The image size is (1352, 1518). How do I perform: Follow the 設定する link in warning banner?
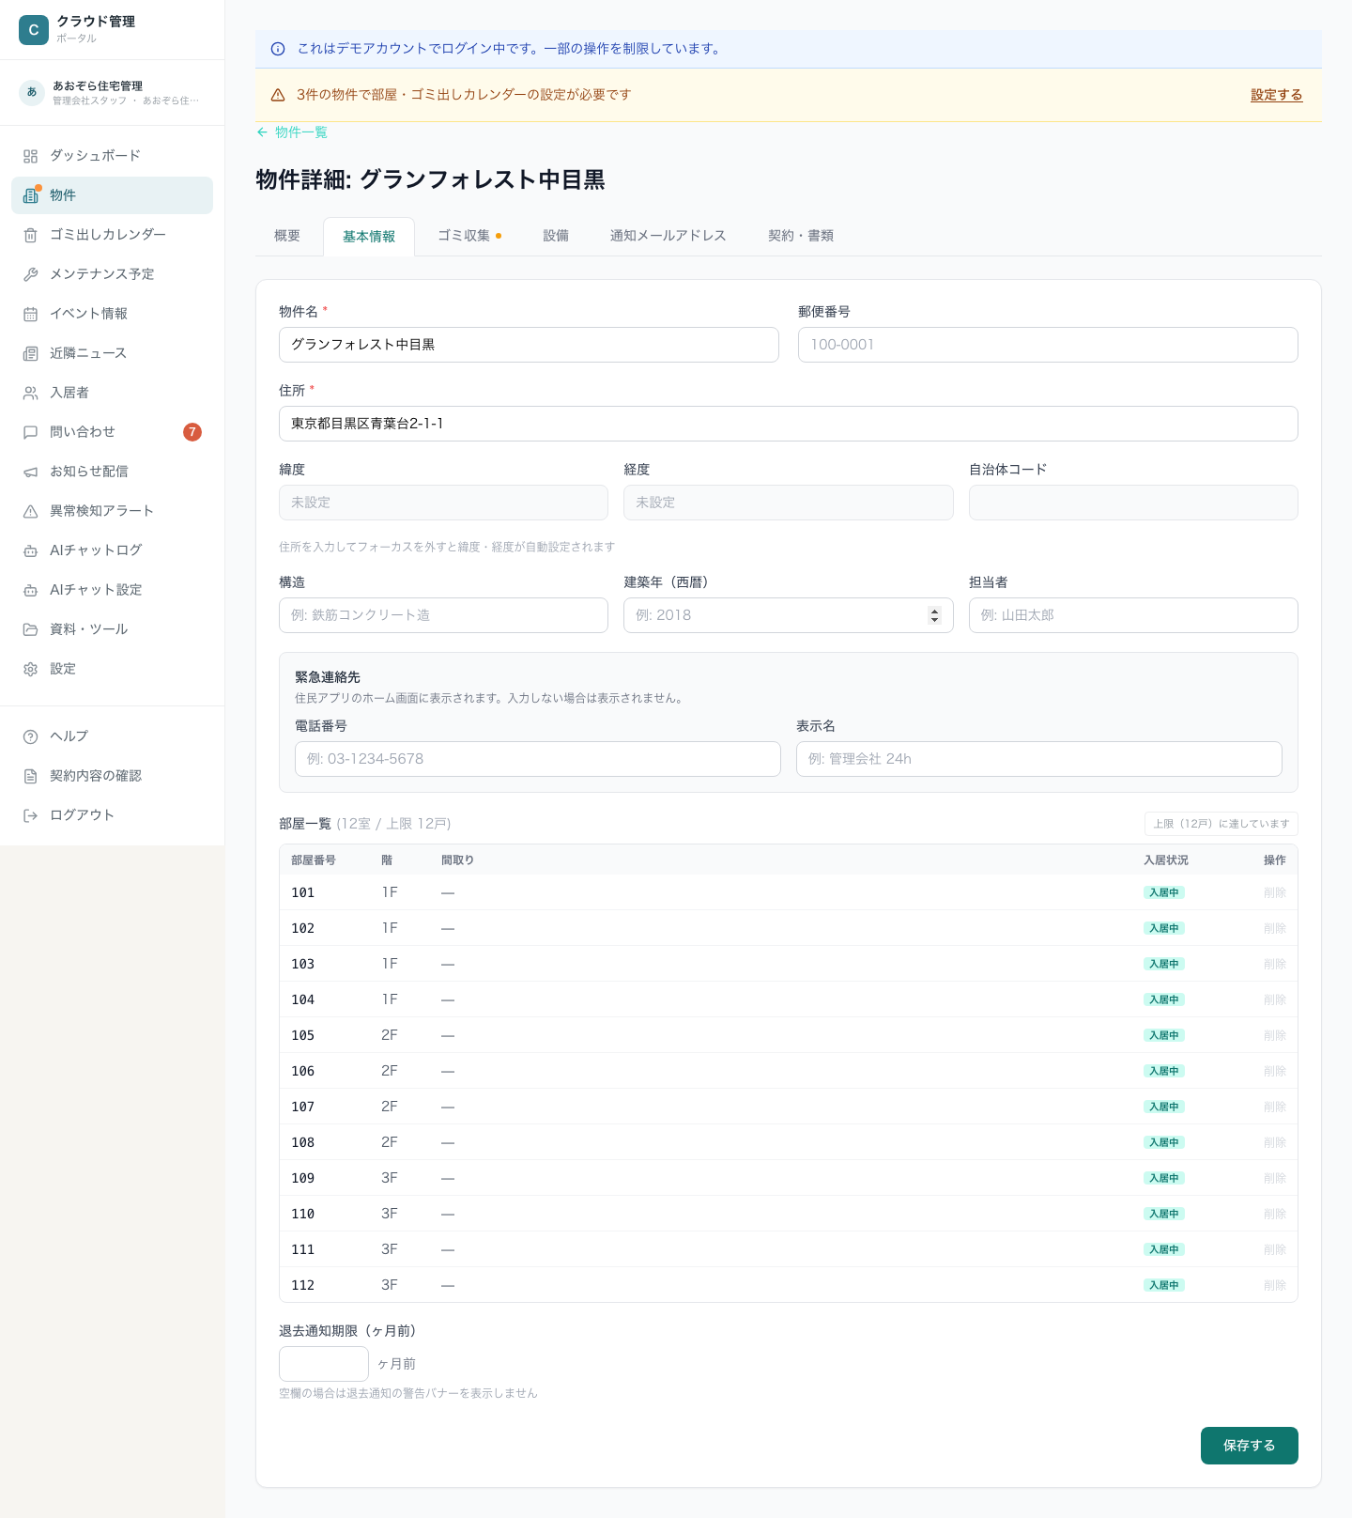[x=1277, y=95]
